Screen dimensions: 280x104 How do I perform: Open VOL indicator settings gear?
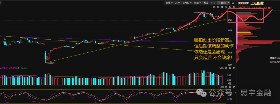[x=226, y=68]
